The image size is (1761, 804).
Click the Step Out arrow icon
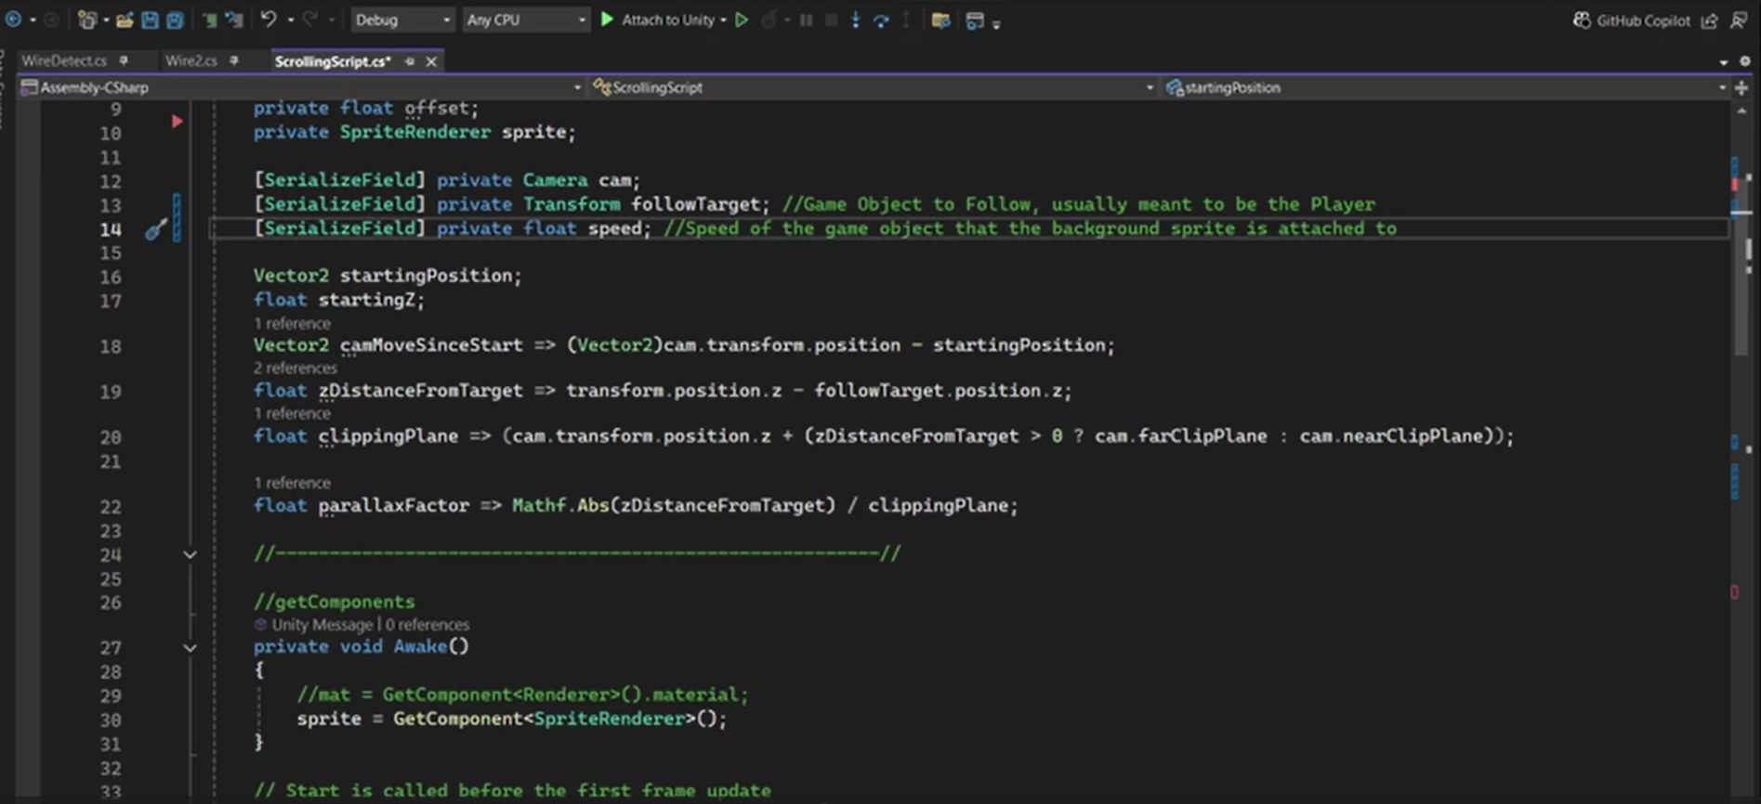click(x=906, y=19)
